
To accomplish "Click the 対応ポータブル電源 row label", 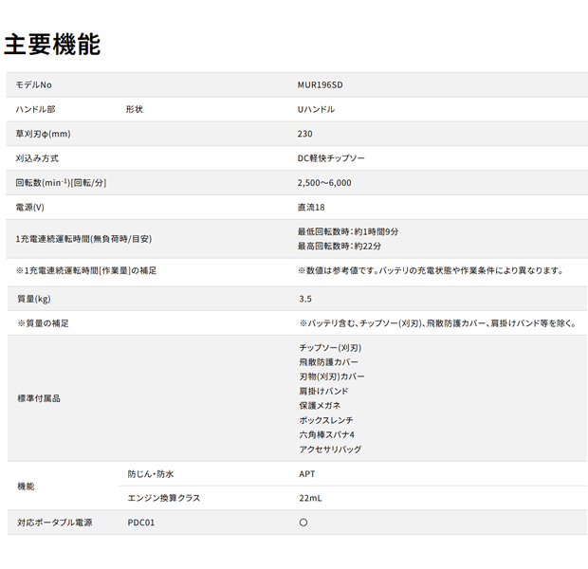I will click(55, 523).
